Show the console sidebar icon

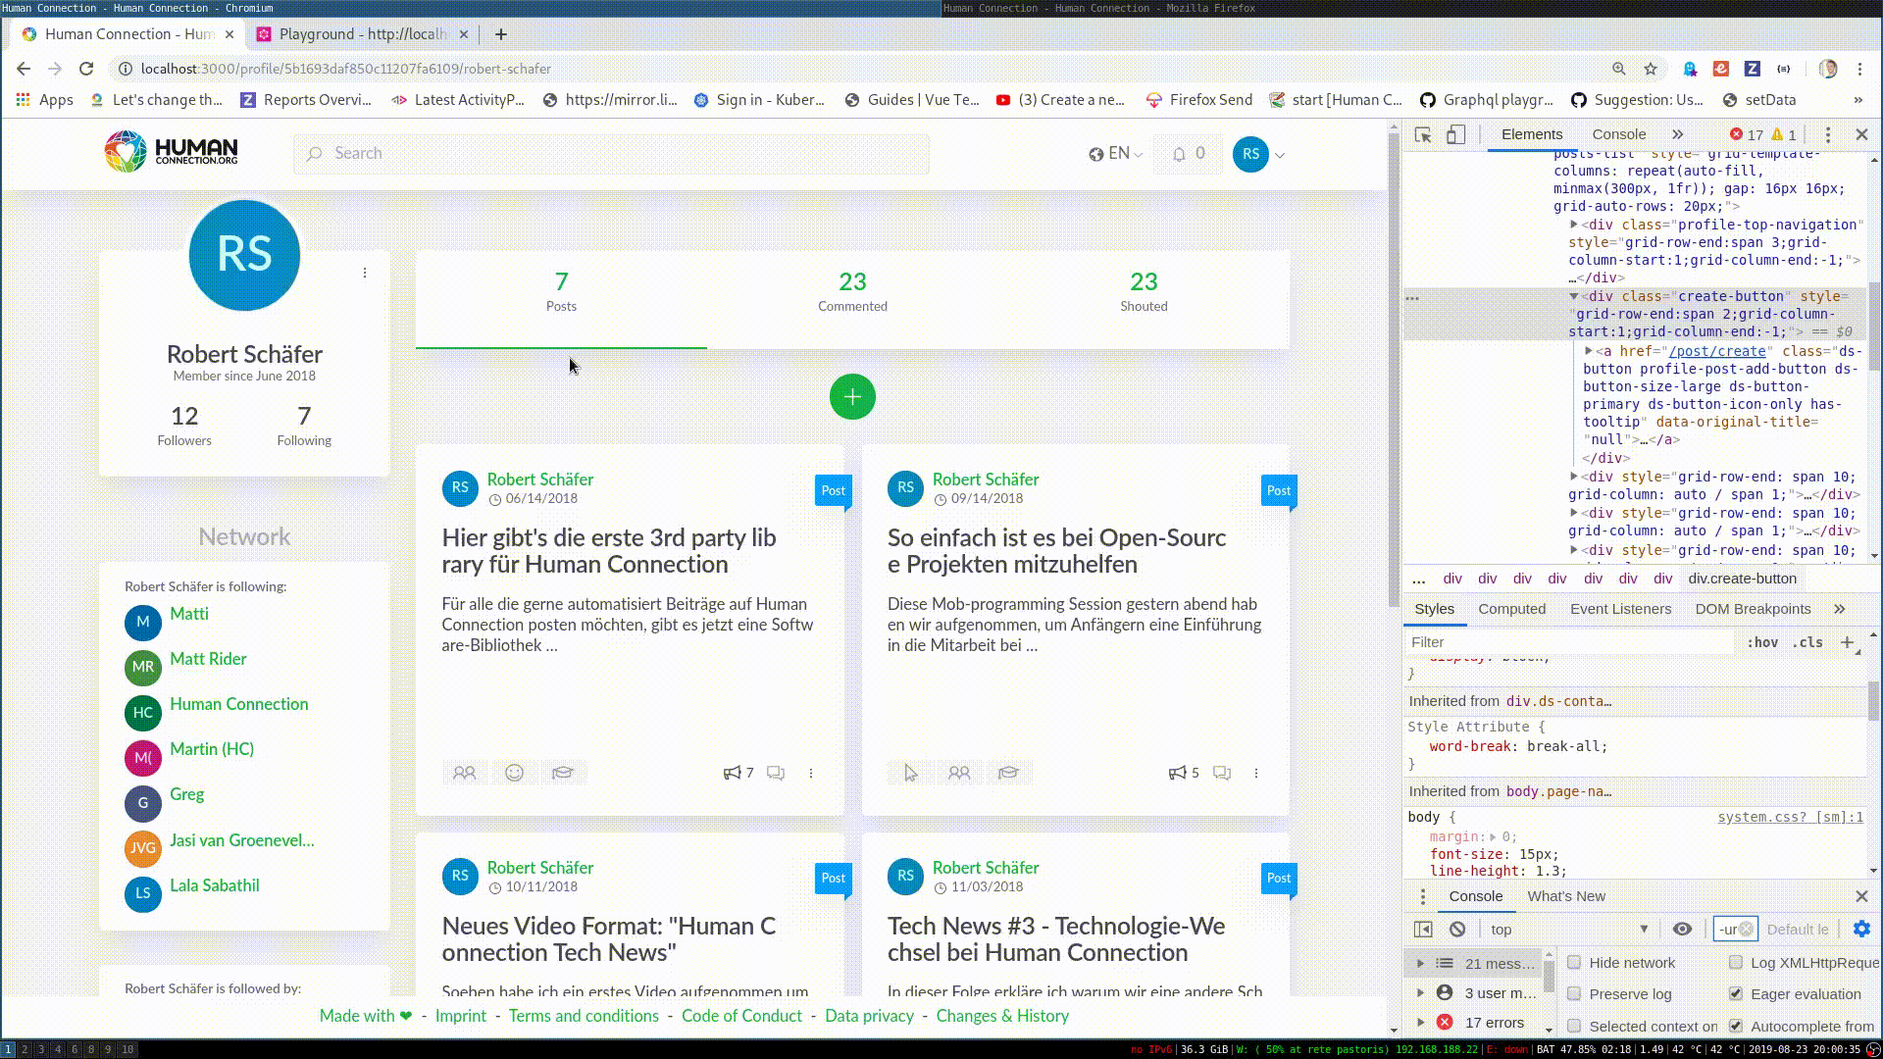tap(1423, 930)
